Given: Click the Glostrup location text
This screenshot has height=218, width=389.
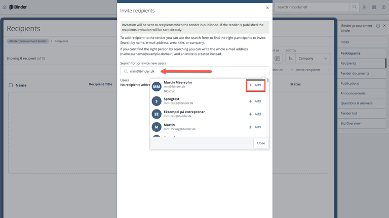Looking at the screenshot, I should click(x=170, y=91).
